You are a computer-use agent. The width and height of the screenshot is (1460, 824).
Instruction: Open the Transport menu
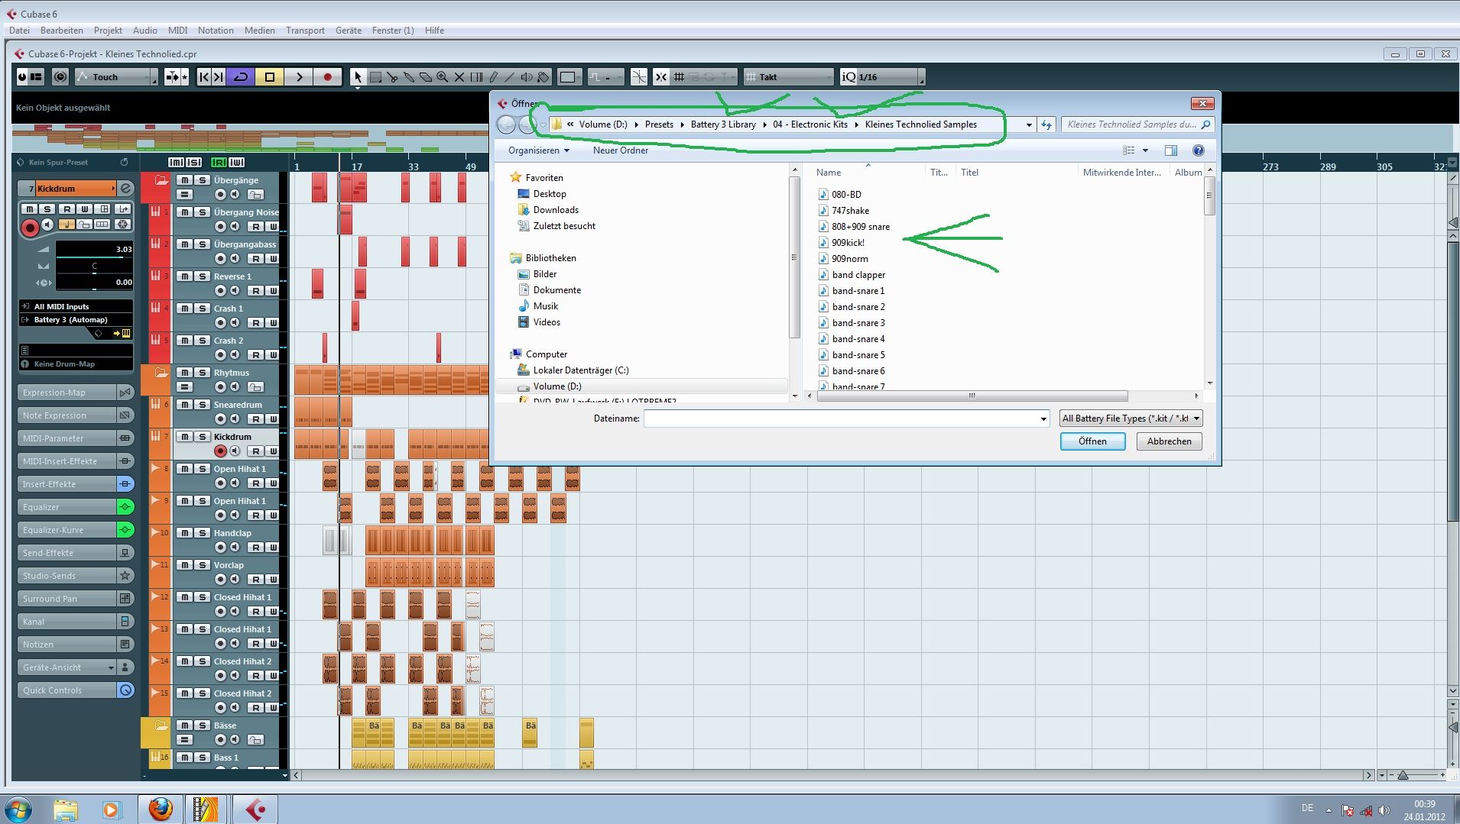pos(305,31)
